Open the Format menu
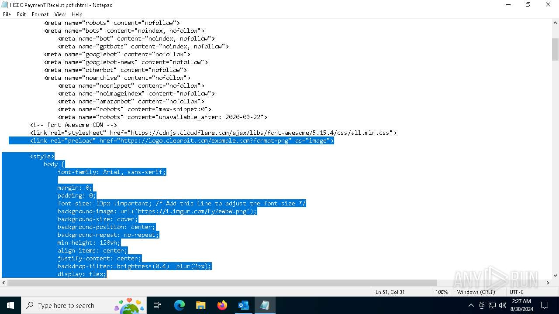 point(40,14)
